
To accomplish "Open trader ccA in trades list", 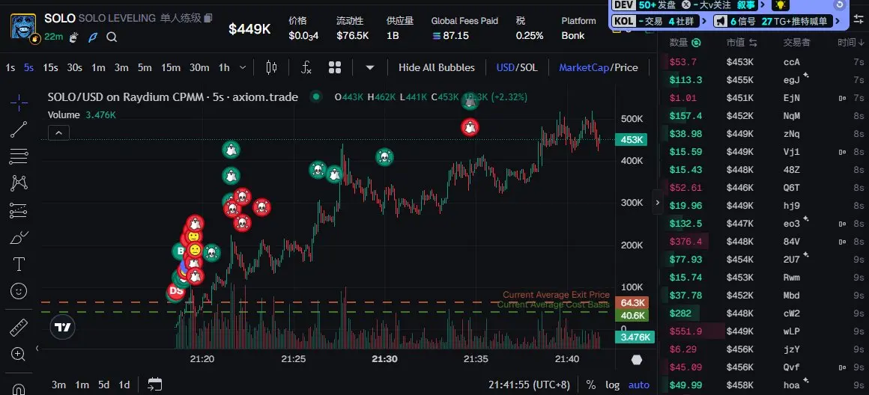I will (791, 62).
